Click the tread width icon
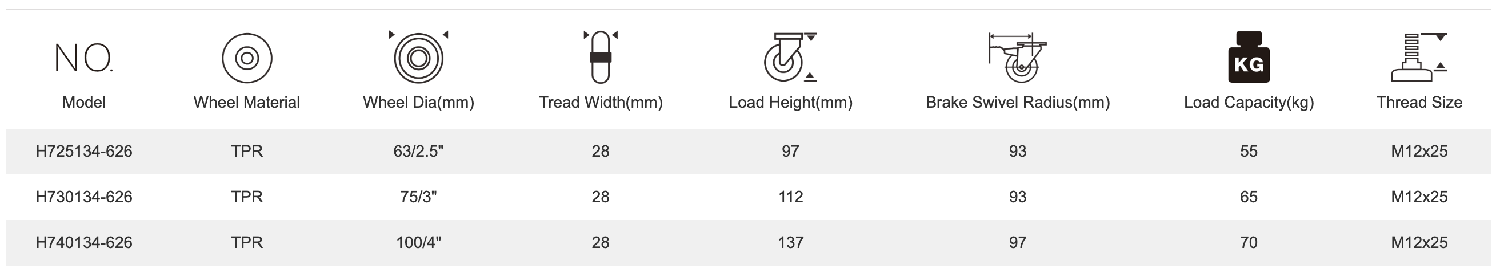The width and height of the screenshot is (1504, 277). (x=600, y=57)
